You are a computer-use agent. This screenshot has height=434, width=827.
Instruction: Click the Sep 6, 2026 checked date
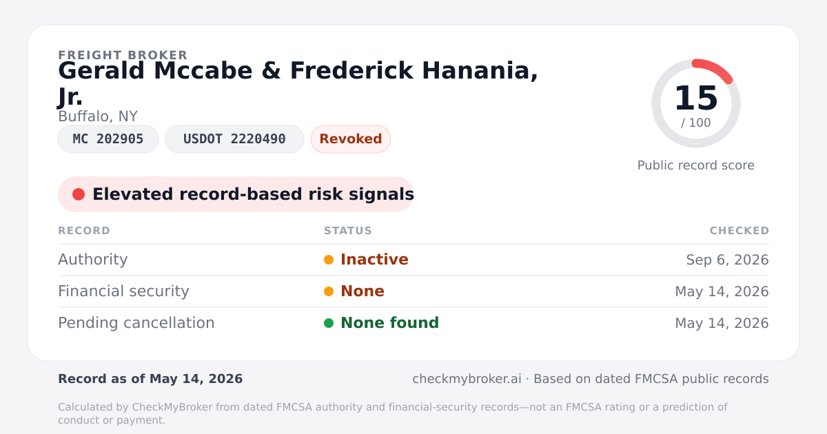click(x=728, y=260)
